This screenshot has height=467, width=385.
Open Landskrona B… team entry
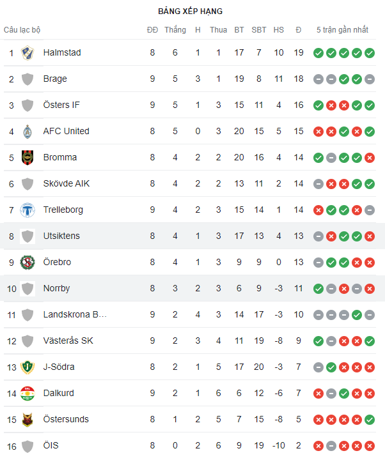[75, 314]
